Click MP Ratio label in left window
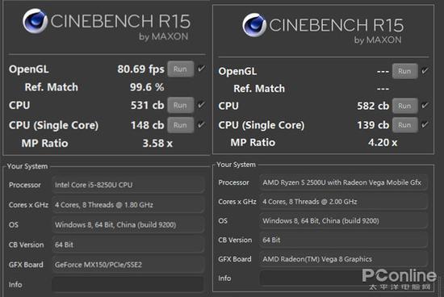Image resolution: width=444 pixels, height=297 pixels. pyautogui.click(x=44, y=144)
